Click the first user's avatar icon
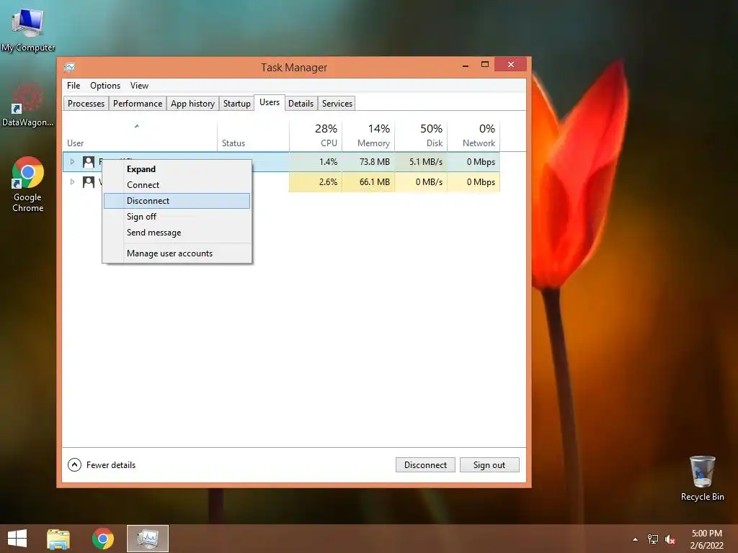This screenshot has height=553, width=738. [89, 162]
